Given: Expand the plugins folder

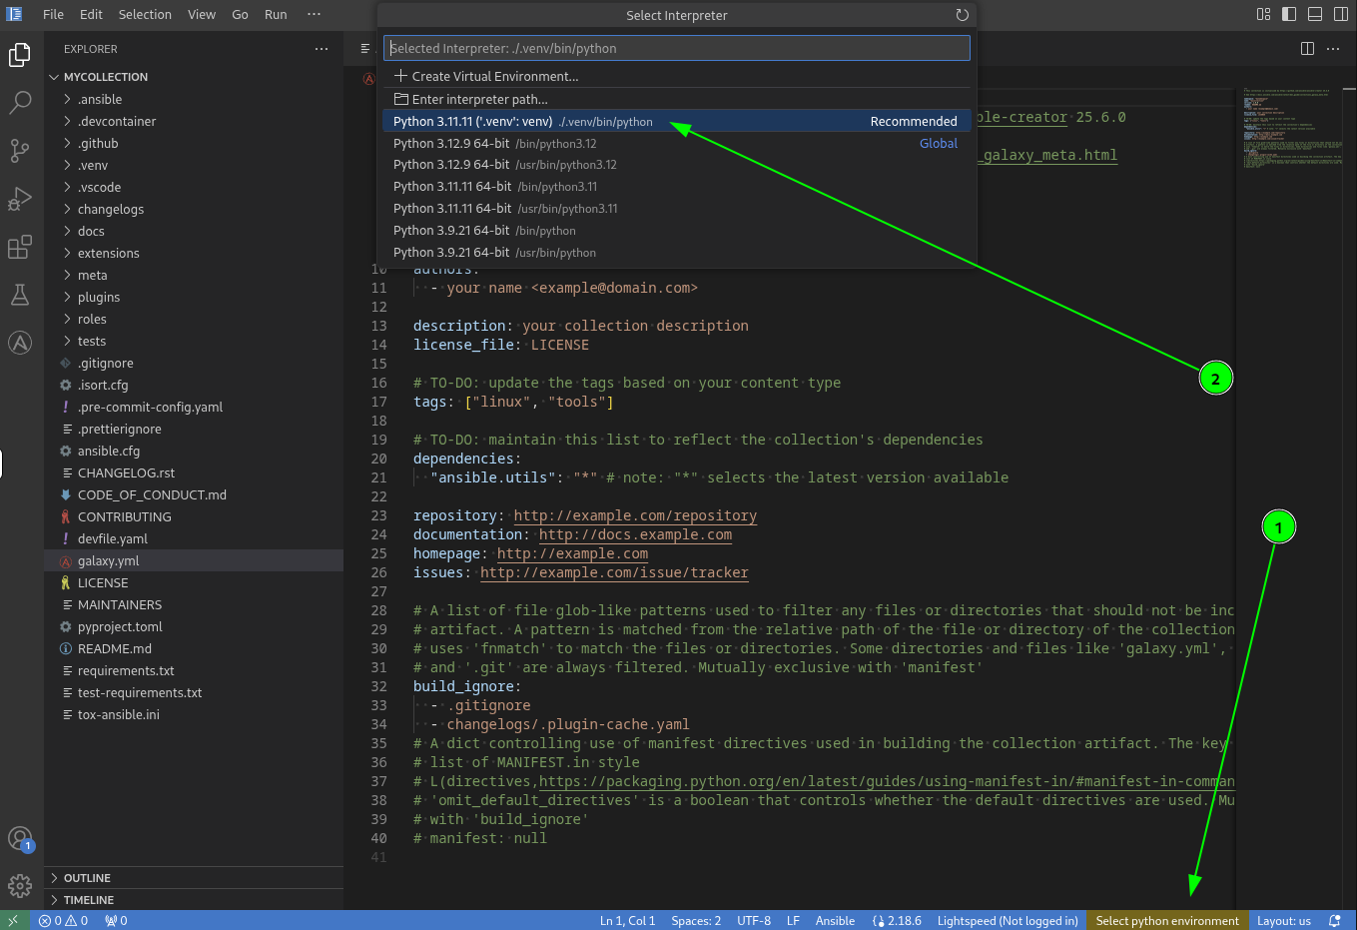Looking at the screenshot, I should 194,297.
